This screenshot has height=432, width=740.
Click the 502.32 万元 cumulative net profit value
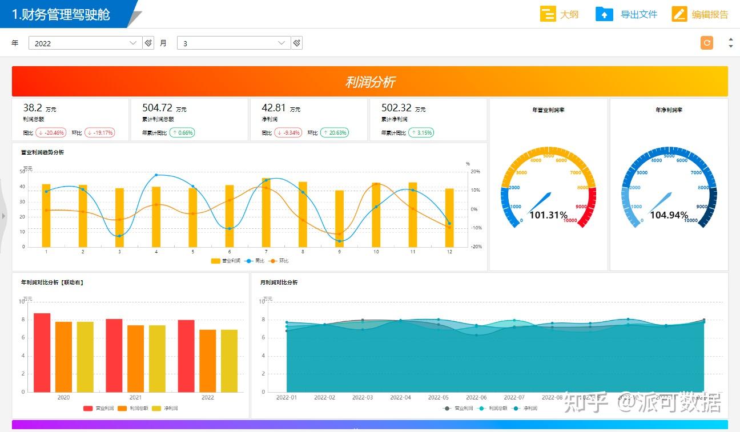404,108
